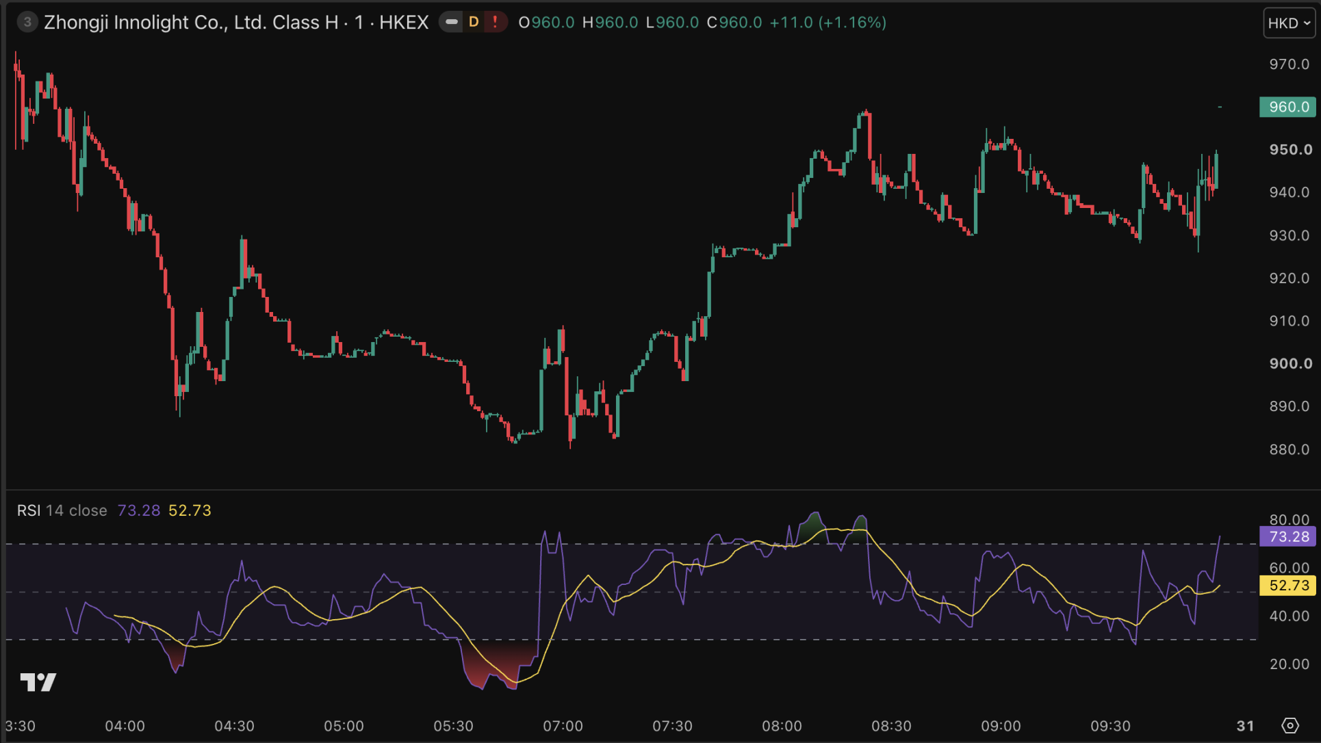The image size is (1321, 743).
Task: Click the yellow 52.73 RSI axis label
Action: (x=1287, y=585)
